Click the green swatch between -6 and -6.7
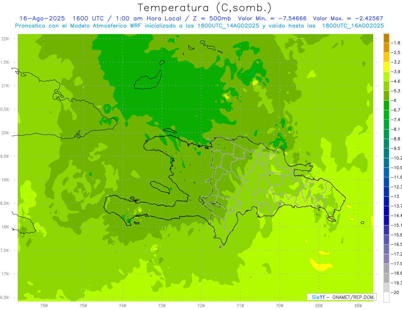 tap(386, 105)
